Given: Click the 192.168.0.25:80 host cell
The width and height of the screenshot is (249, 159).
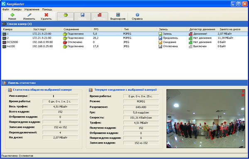Looking at the screenshot, I should (42, 46).
